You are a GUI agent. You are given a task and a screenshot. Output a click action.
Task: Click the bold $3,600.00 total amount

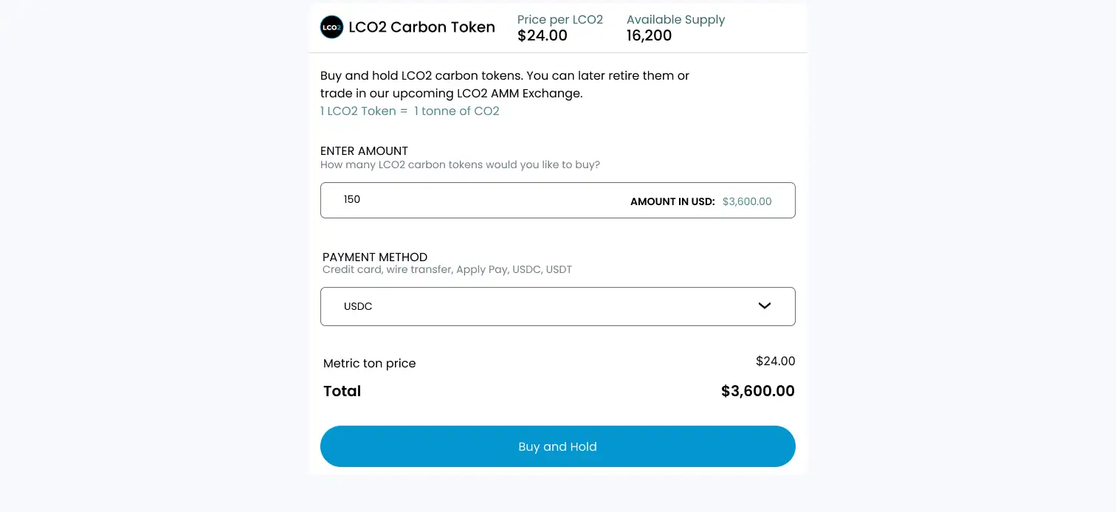click(757, 391)
